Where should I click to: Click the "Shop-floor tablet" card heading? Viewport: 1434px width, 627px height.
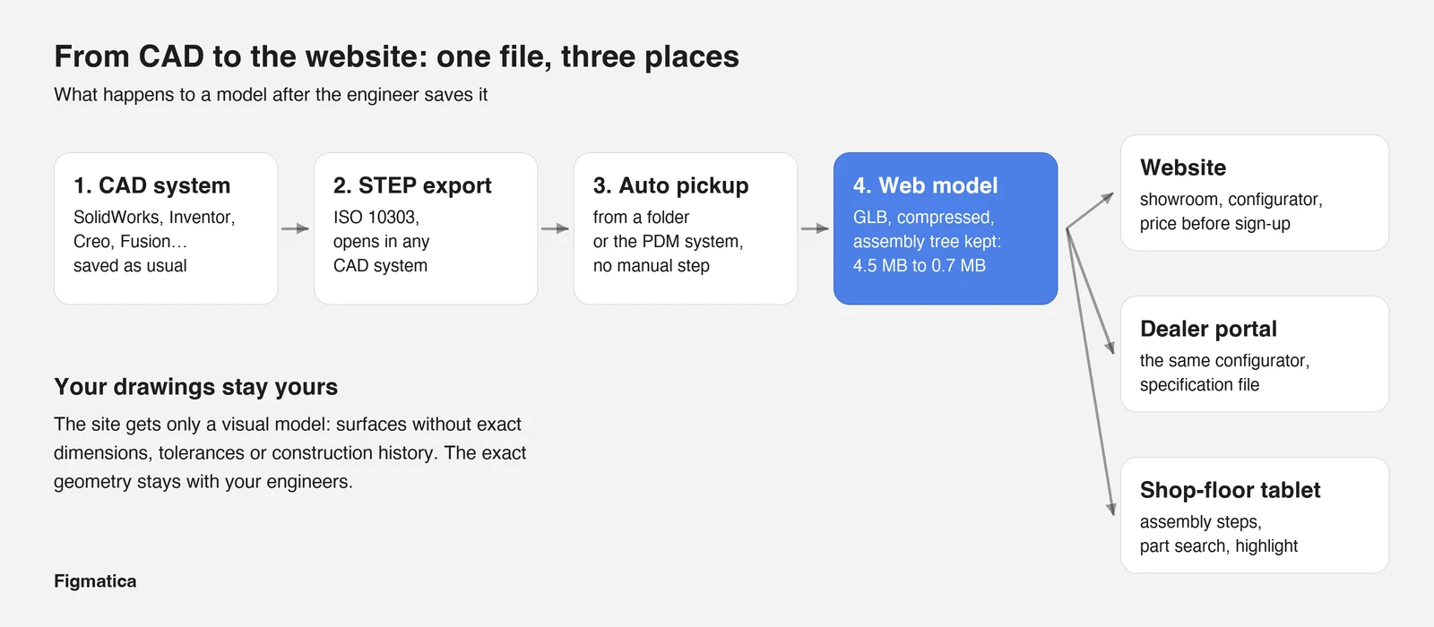1231,490
